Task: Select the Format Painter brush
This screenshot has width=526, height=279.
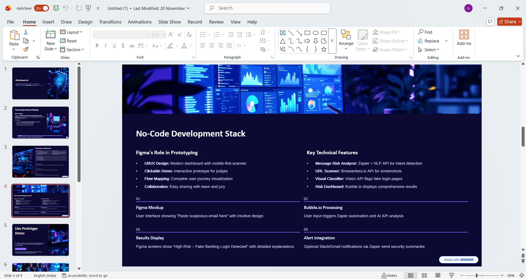Action: pos(26,50)
